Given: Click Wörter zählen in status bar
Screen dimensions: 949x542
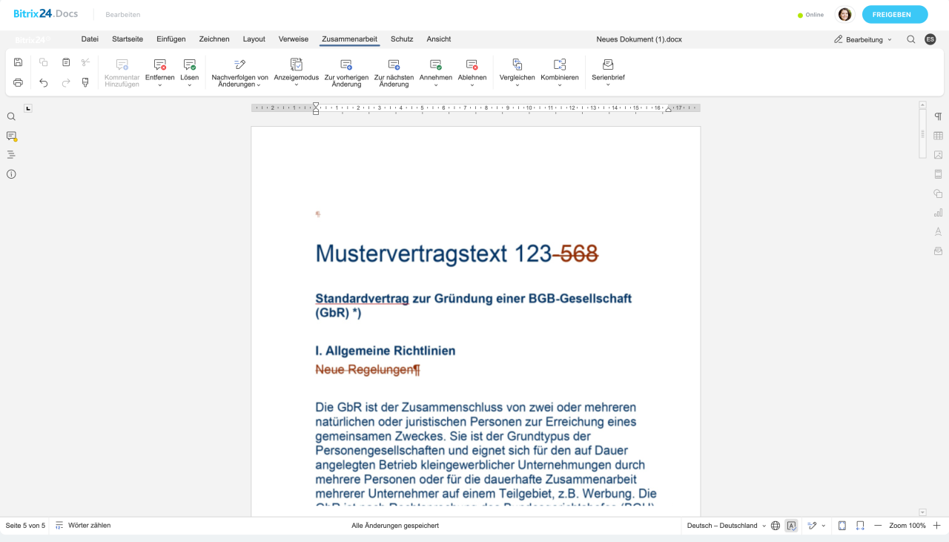Looking at the screenshot, I should point(83,526).
